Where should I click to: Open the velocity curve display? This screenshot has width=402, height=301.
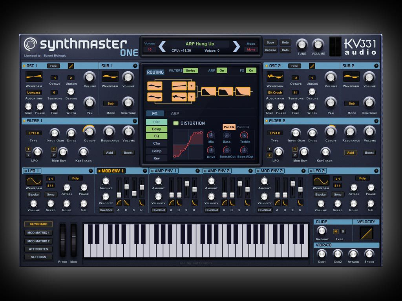pos(366,233)
